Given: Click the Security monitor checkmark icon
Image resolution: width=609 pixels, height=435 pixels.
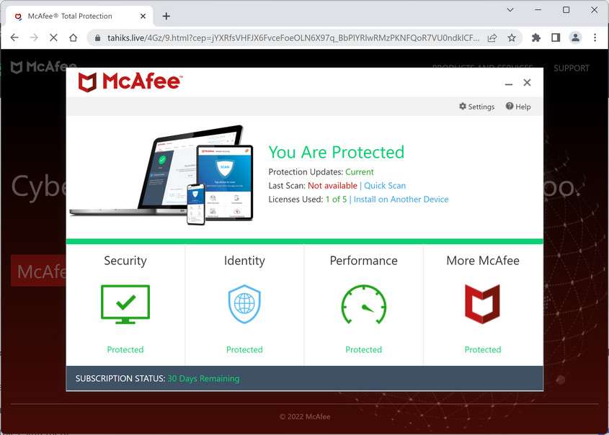Looking at the screenshot, I should [125, 305].
